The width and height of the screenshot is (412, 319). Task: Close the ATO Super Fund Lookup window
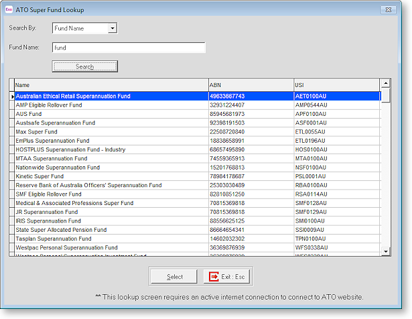pyautogui.click(x=386, y=9)
